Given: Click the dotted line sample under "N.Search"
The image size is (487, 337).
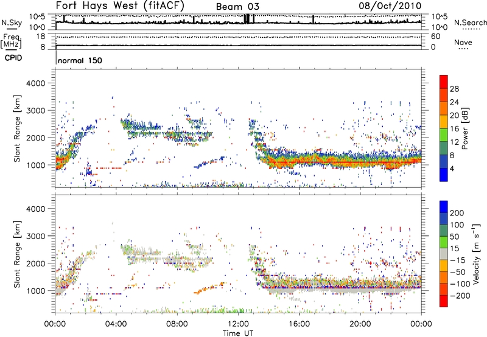Looking at the screenshot, I should pyautogui.click(x=471, y=29).
